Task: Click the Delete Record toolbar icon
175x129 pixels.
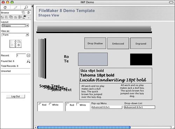Action: point(15,17)
